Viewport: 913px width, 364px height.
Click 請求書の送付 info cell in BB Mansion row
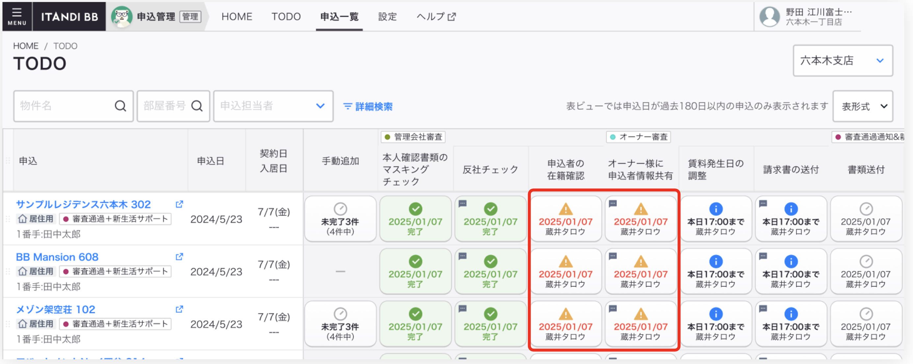pos(791,271)
